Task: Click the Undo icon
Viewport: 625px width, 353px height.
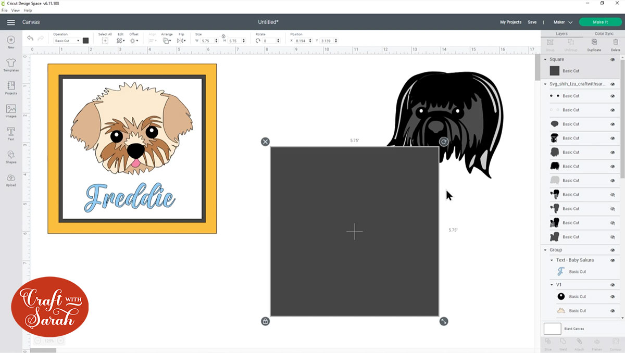Action: point(30,38)
